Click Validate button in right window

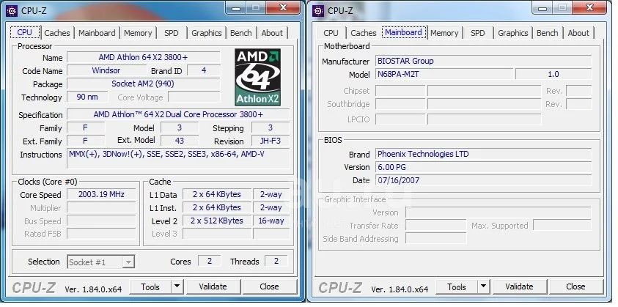click(x=519, y=286)
